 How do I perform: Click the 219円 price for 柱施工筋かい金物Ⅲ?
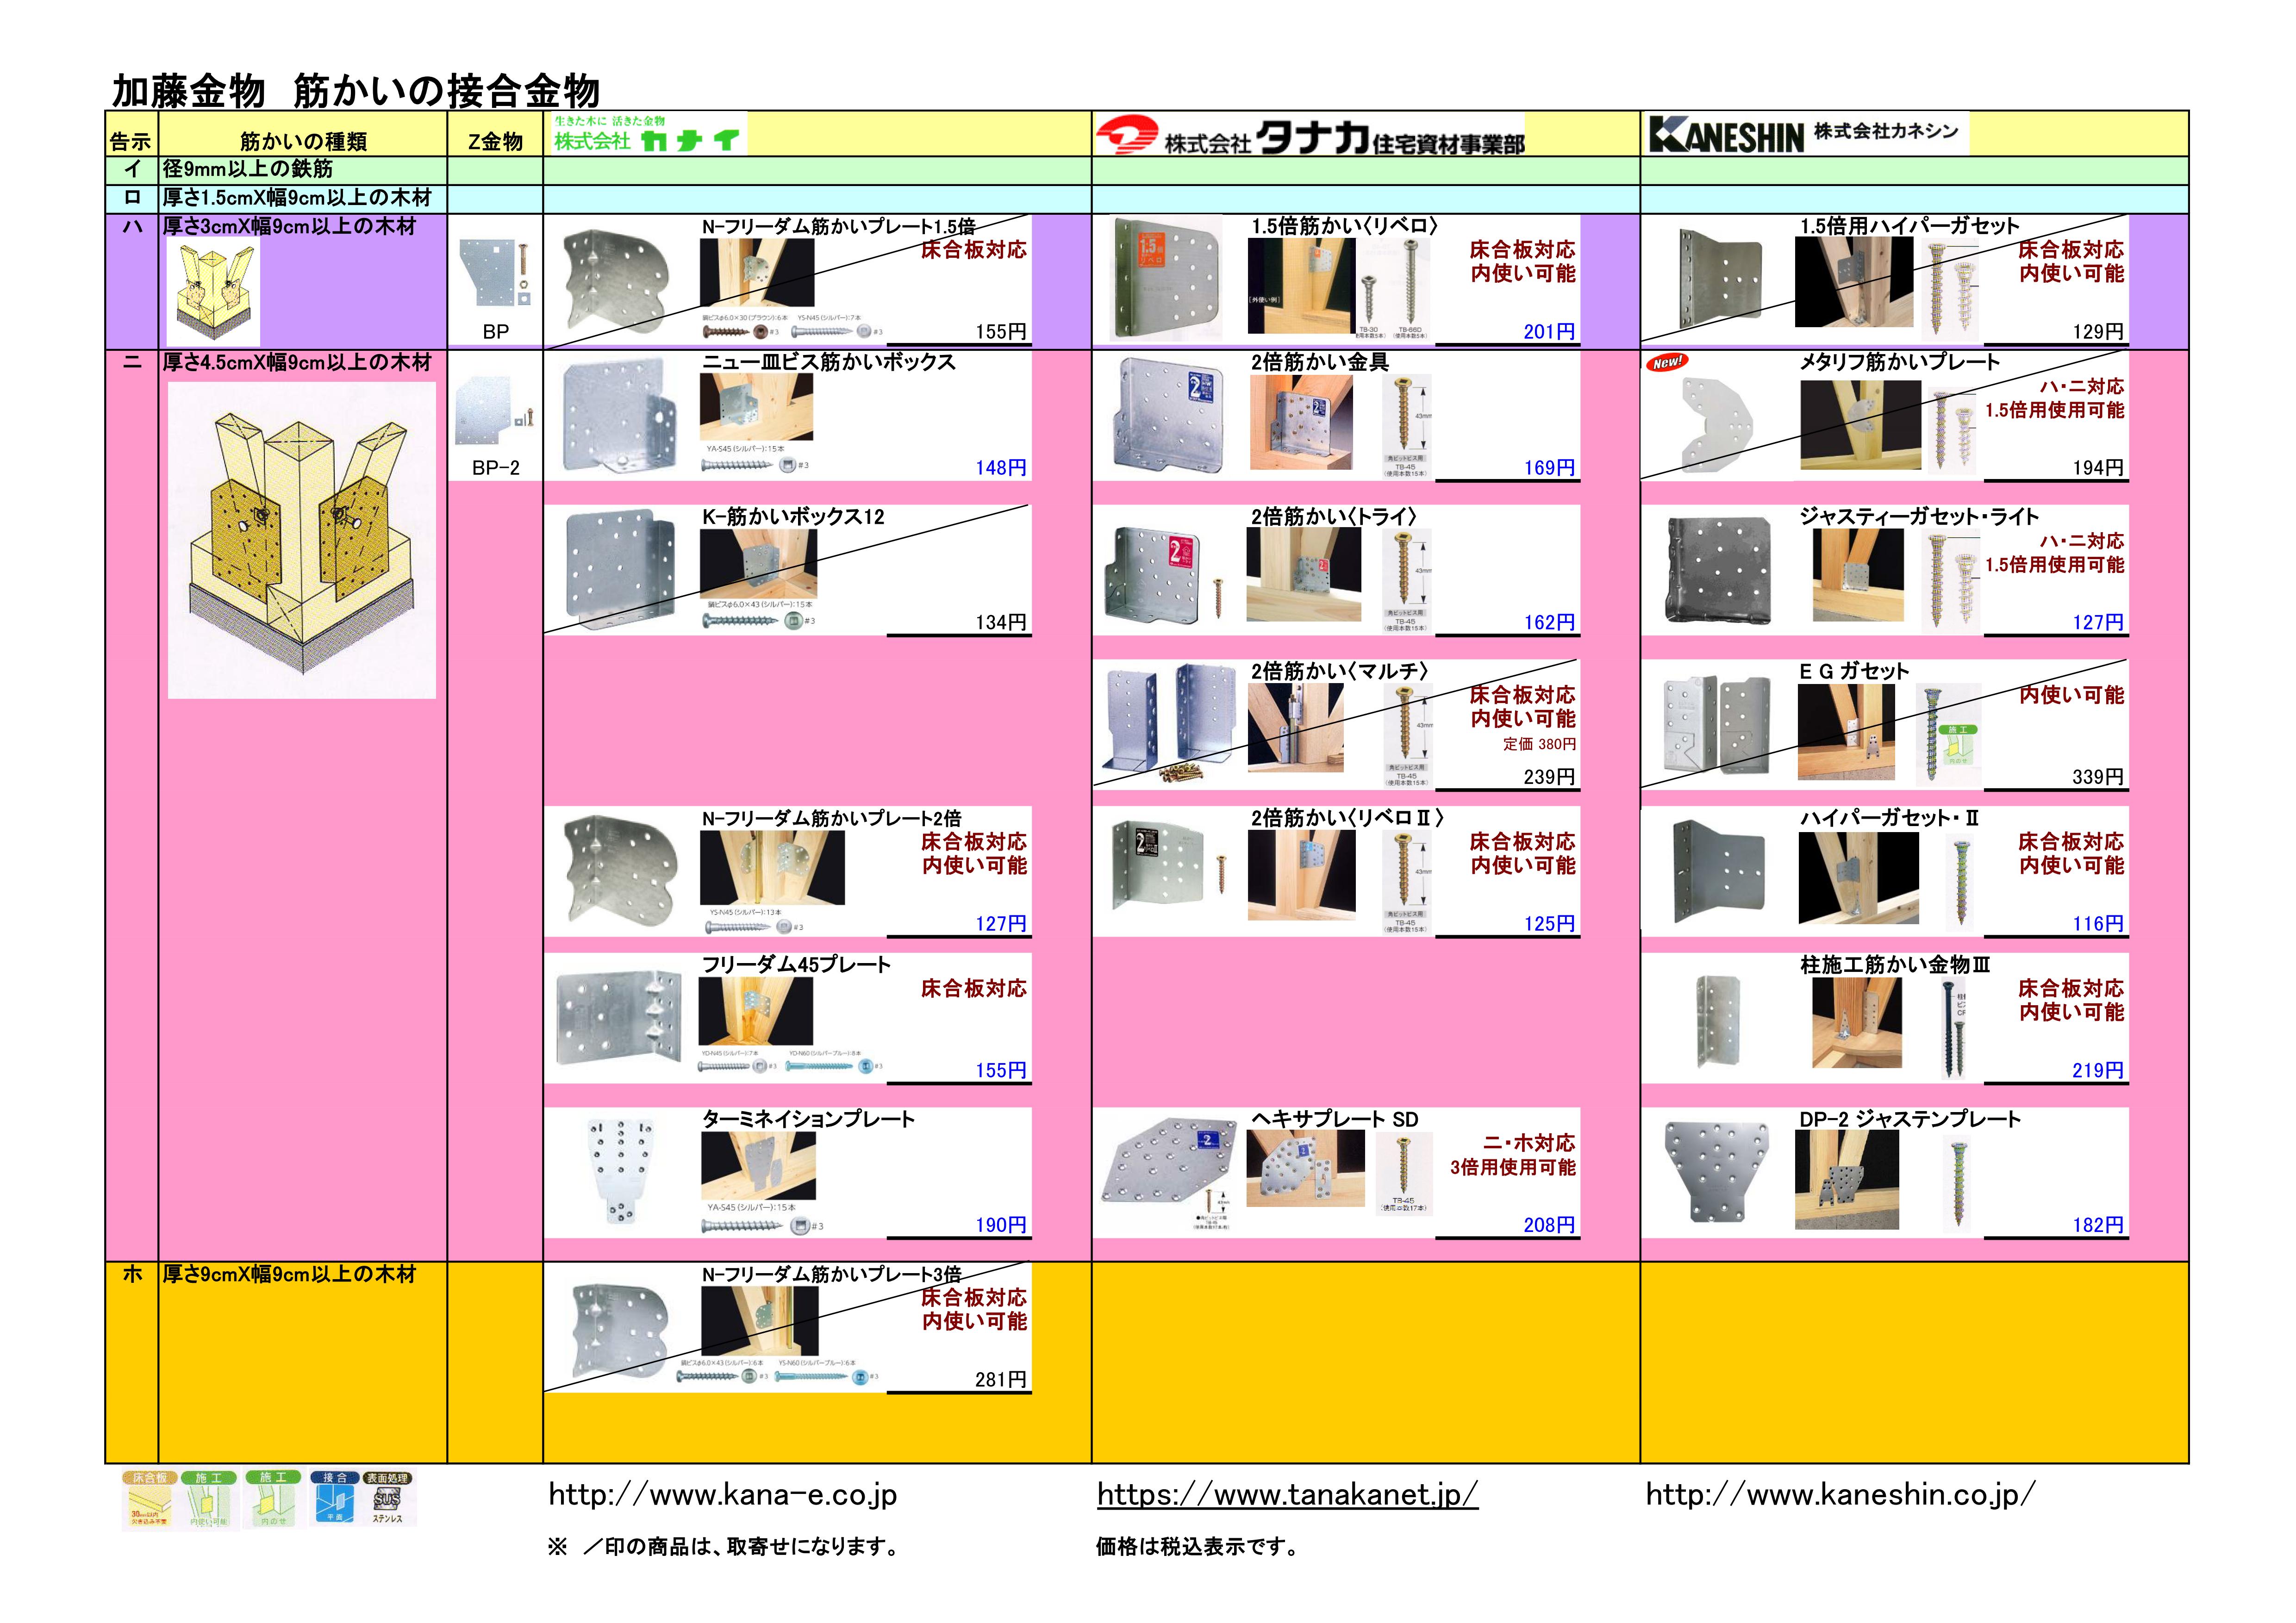click(x=2098, y=1070)
